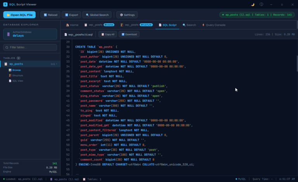Viewport: 298px width, 182px height.
Task: Click the Reload button icon
Action: pos(45,15)
